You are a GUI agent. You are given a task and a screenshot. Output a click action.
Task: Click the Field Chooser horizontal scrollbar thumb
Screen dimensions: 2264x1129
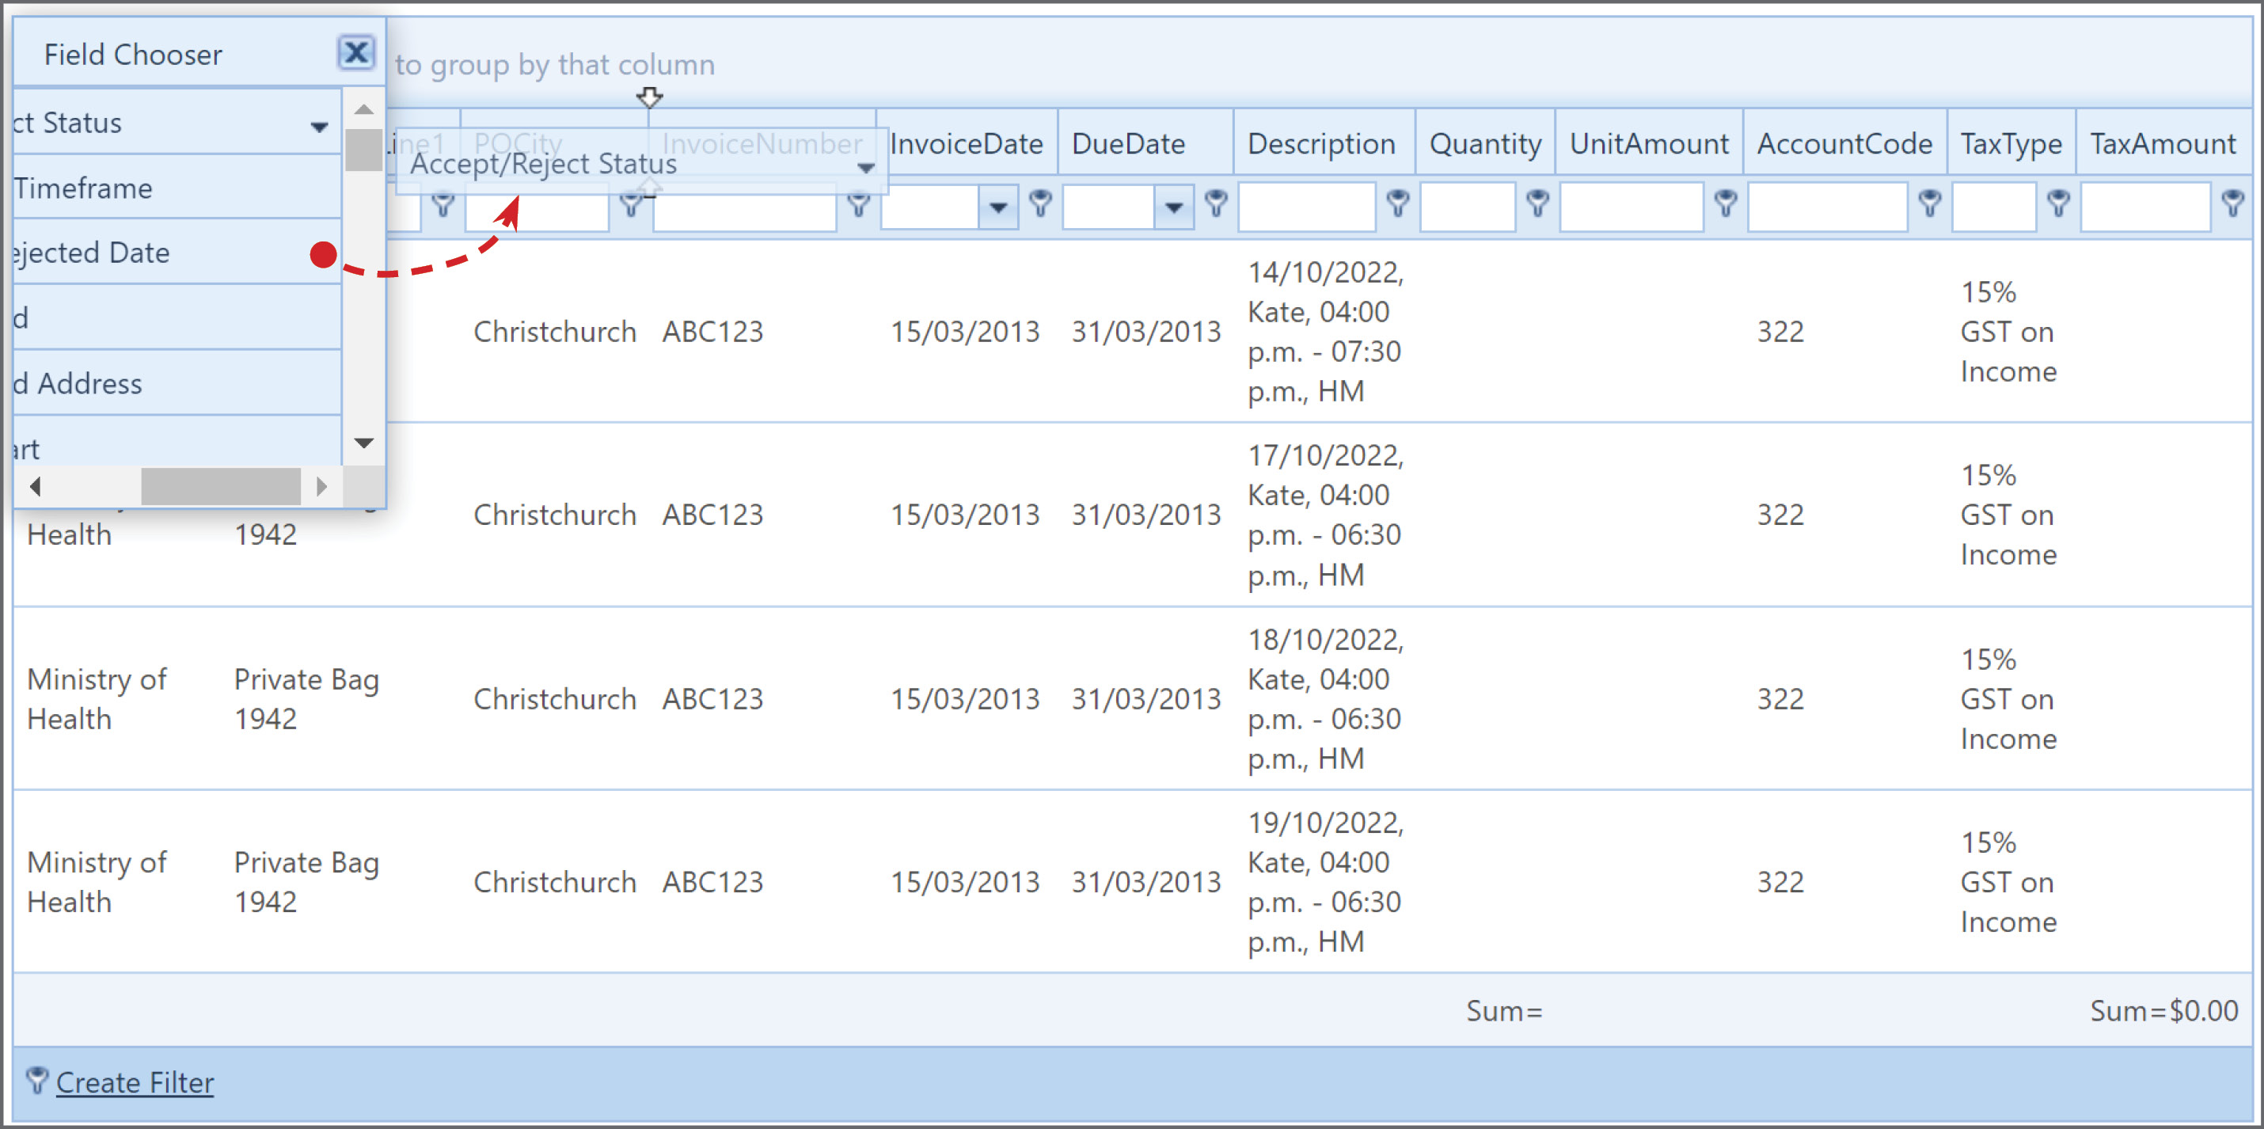click(x=221, y=486)
